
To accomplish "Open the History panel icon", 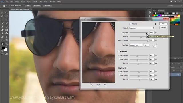I will pyautogui.click(x=150, y=12).
